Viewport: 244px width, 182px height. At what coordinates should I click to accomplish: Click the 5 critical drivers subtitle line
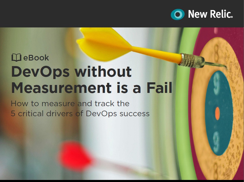(x=80, y=114)
